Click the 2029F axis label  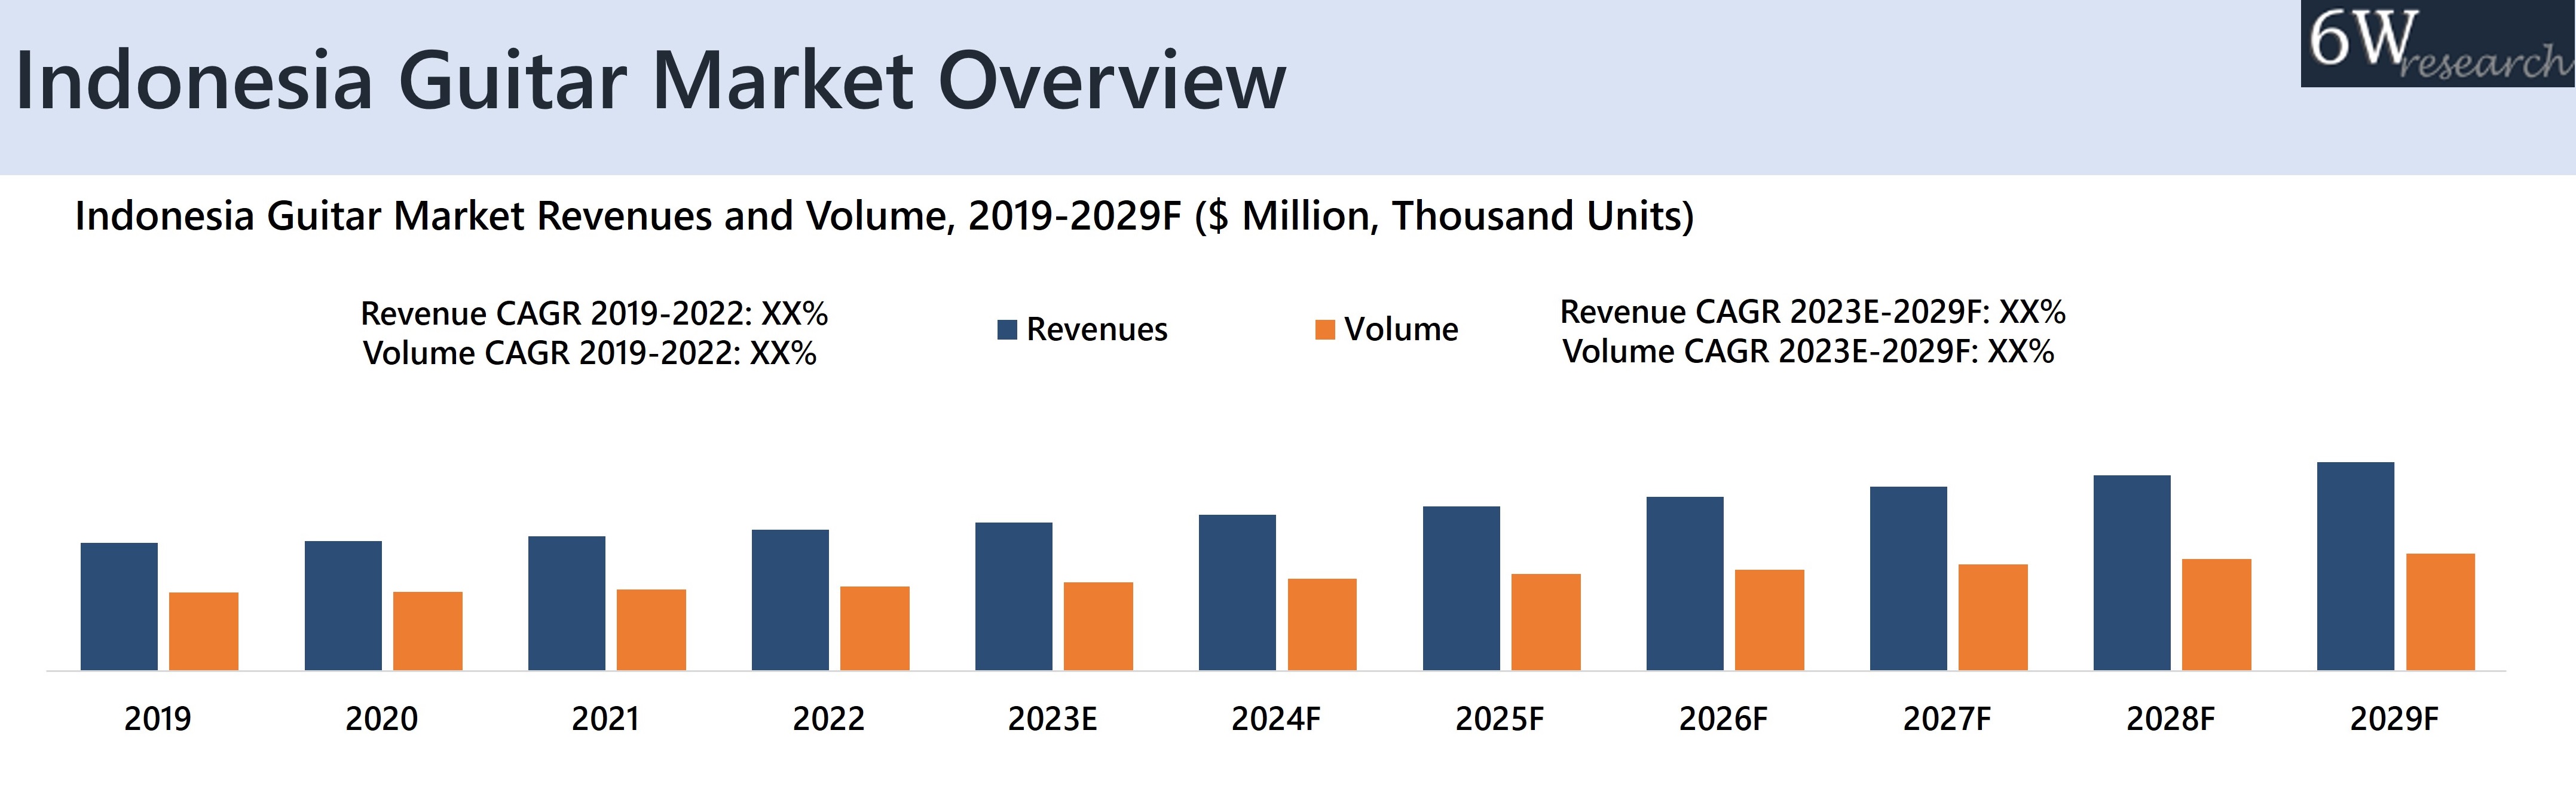[2395, 719]
